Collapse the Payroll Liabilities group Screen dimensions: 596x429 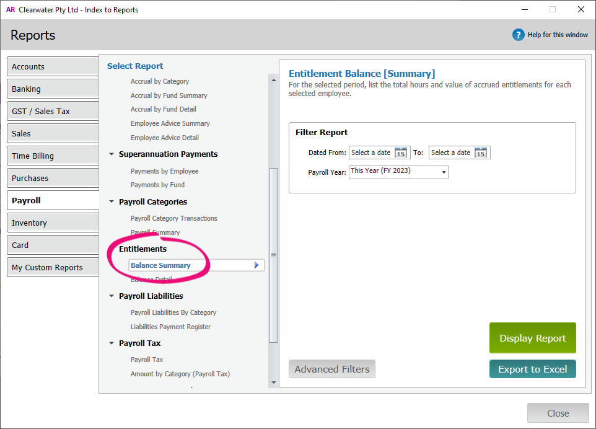[112, 296]
